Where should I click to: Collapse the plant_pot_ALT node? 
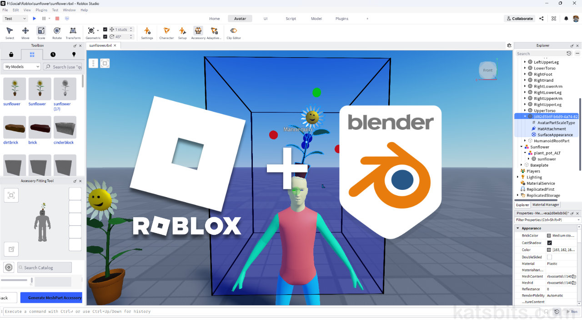point(525,153)
